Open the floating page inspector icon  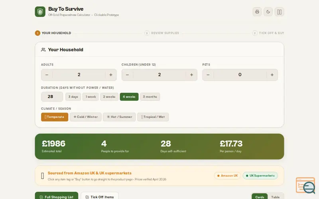(305, 185)
